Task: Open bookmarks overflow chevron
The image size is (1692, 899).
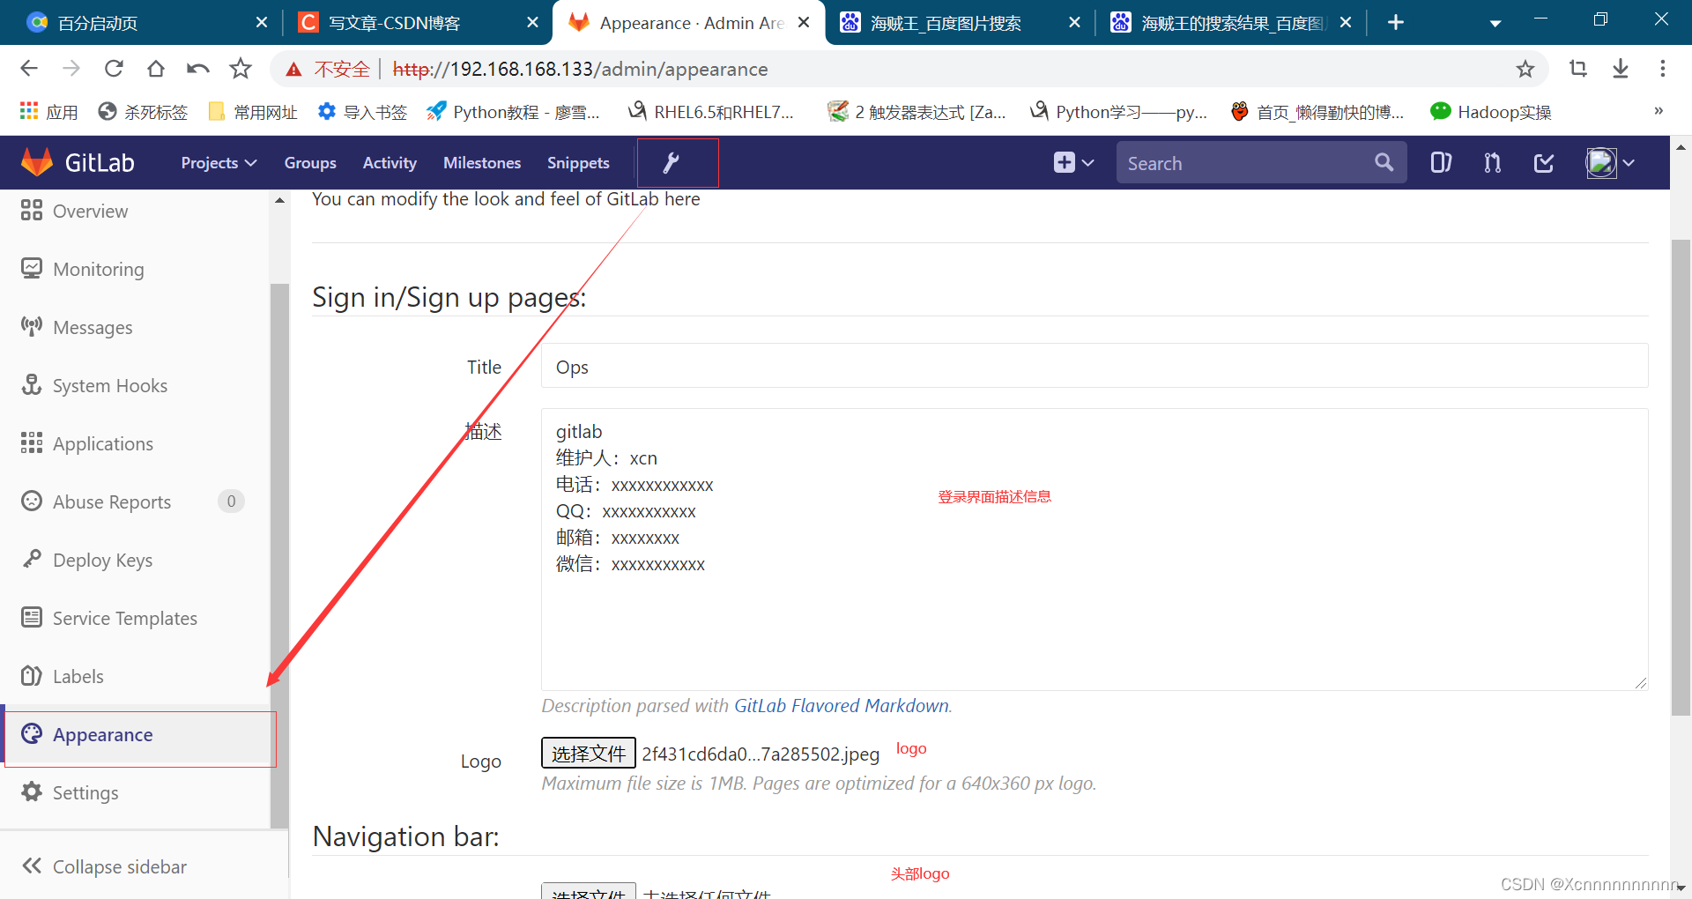Action: (x=1659, y=111)
